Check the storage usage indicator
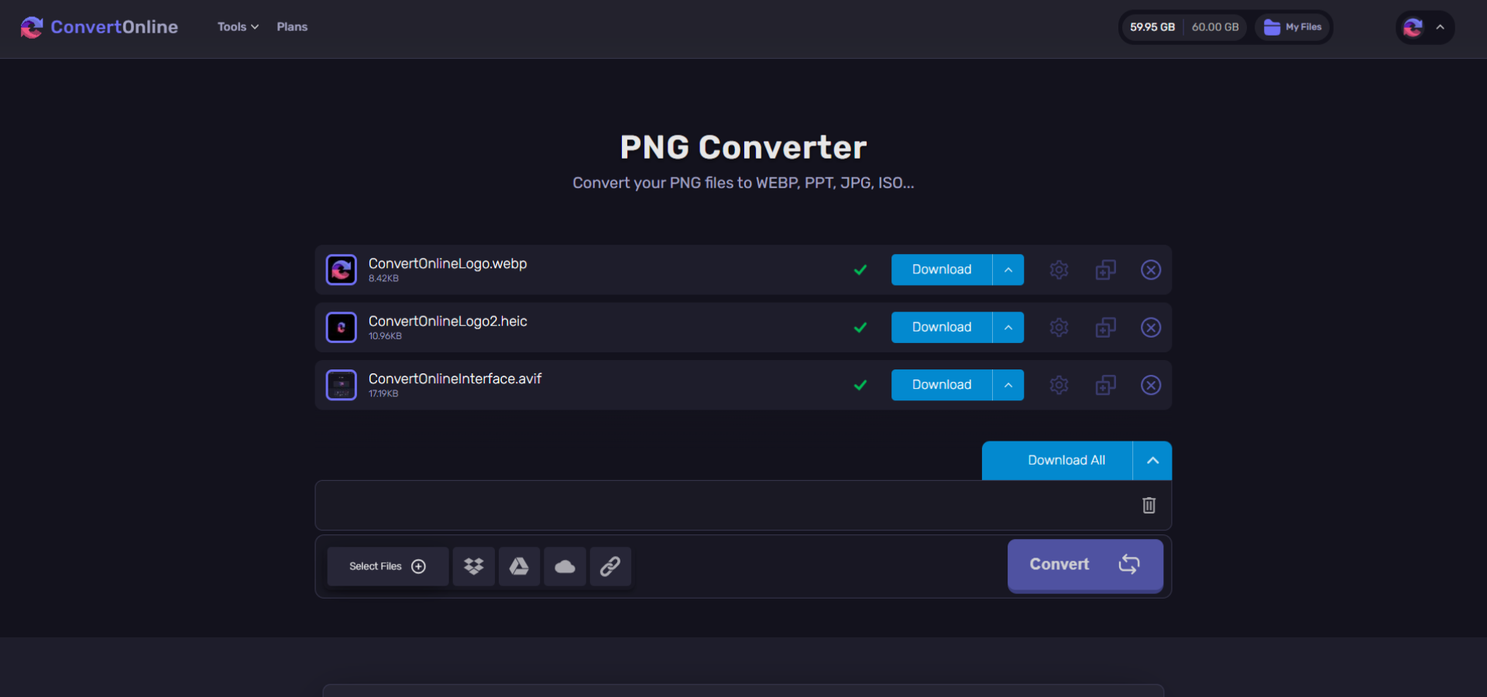The width and height of the screenshot is (1487, 697). (1183, 26)
